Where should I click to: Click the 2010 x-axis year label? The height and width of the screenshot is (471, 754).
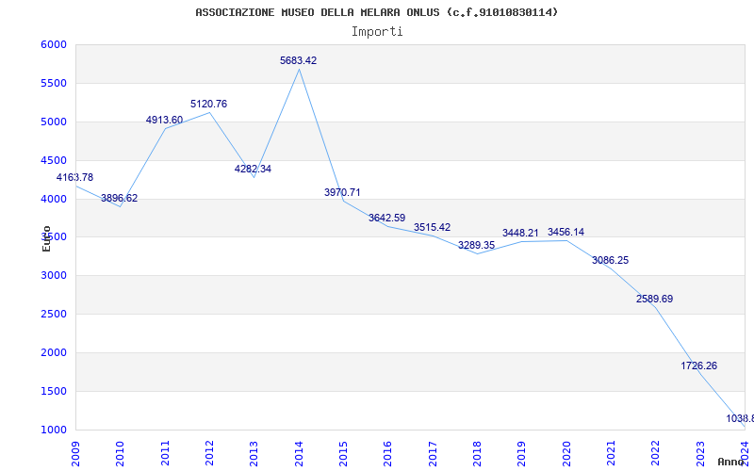pos(121,454)
